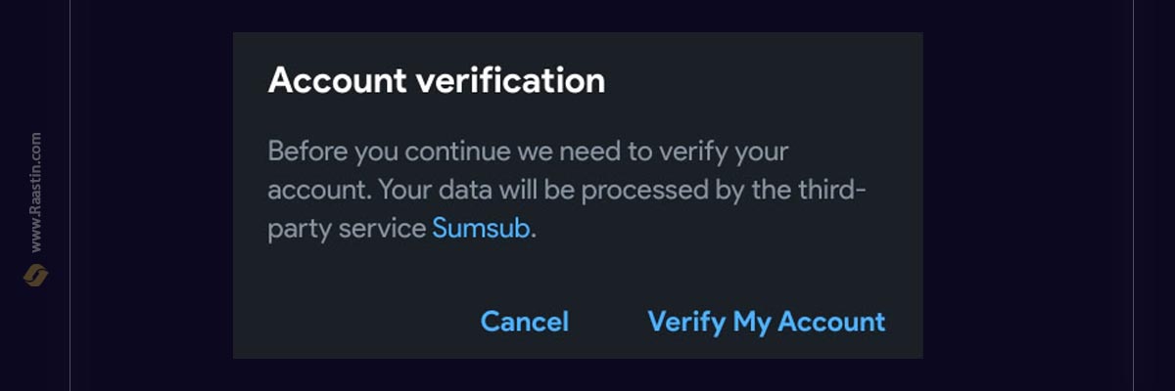Image resolution: width=1175 pixels, height=391 pixels.
Task: Click the Raastin logo icon on the left
Action: (x=36, y=276)
